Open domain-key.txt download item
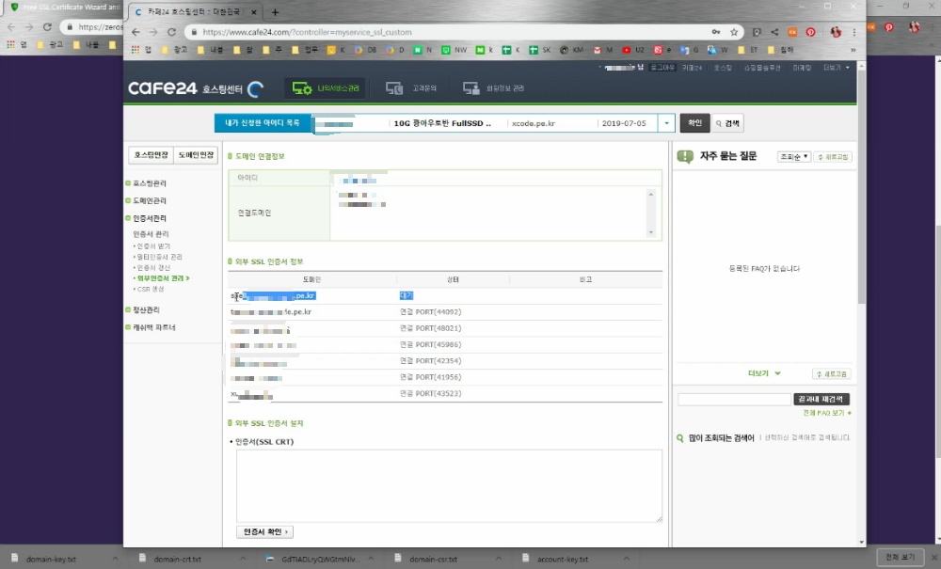 (51, 559)
